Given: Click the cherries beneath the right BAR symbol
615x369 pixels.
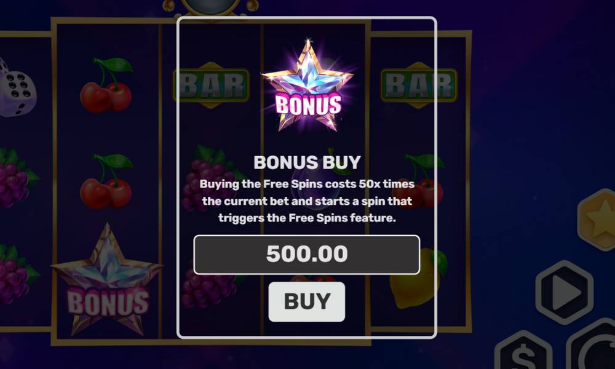Looking at the screenshot, I should click(424, 181).
